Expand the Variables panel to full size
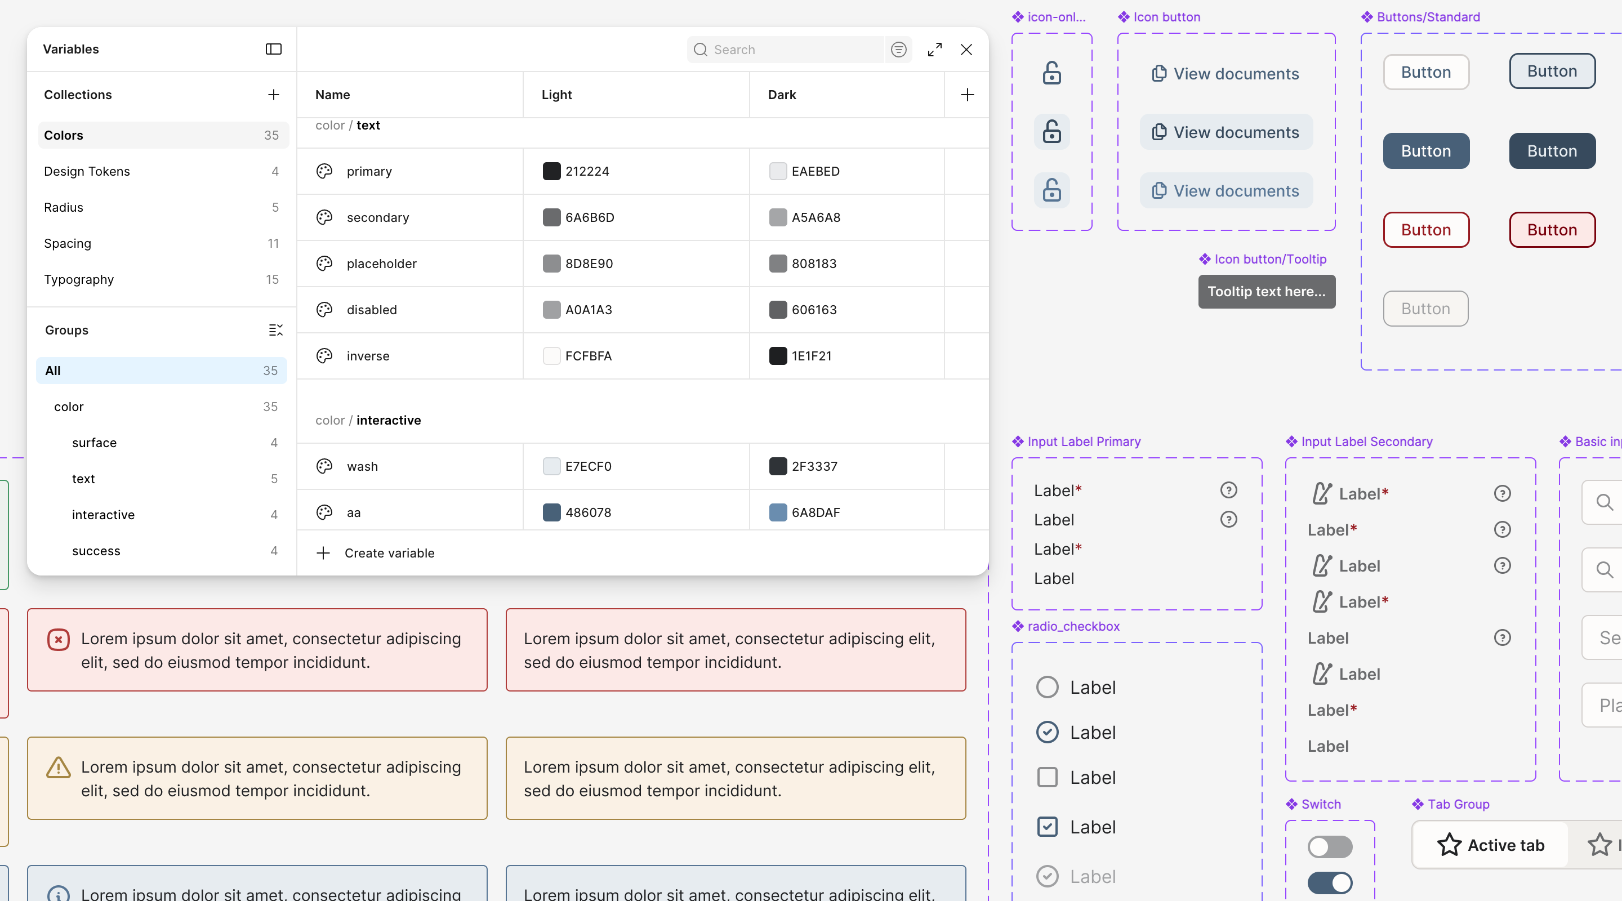 point(935,49)
